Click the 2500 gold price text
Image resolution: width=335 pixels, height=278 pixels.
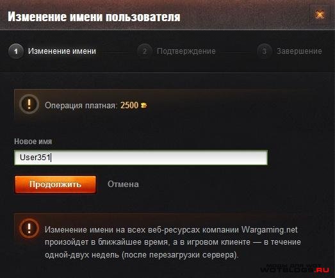pos(129,105)
